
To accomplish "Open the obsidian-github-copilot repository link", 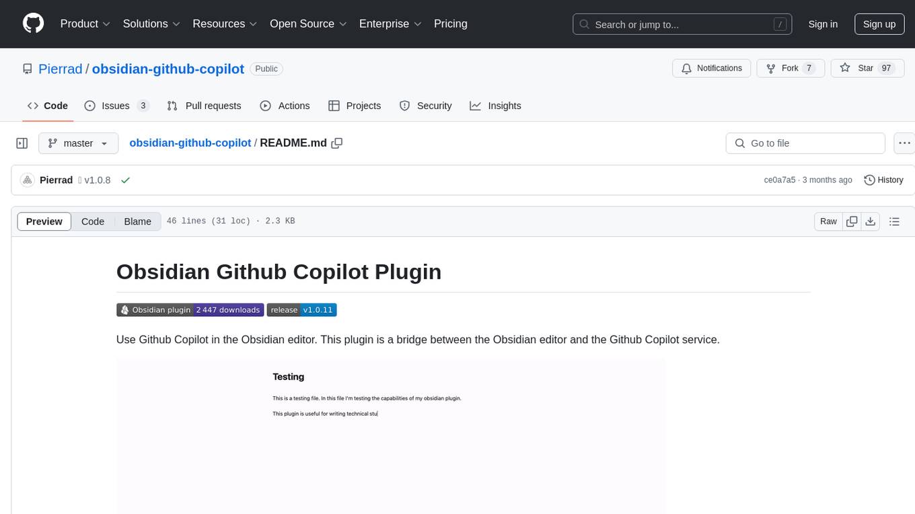I will [x=168, y=69].
